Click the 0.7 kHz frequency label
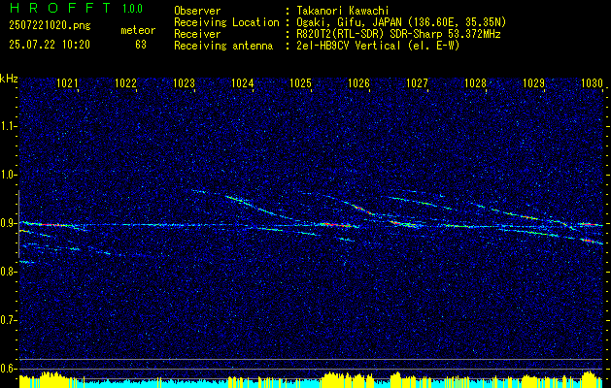611x388 pixels. point(8,320)
